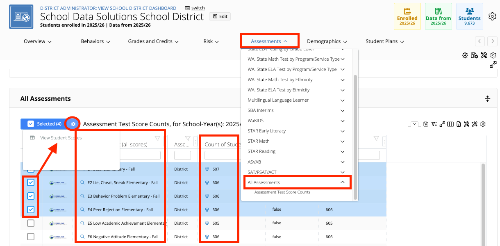The image size is (500, 246).
Task: Open the Demographics menu
Action: click(x=327, y=41)
